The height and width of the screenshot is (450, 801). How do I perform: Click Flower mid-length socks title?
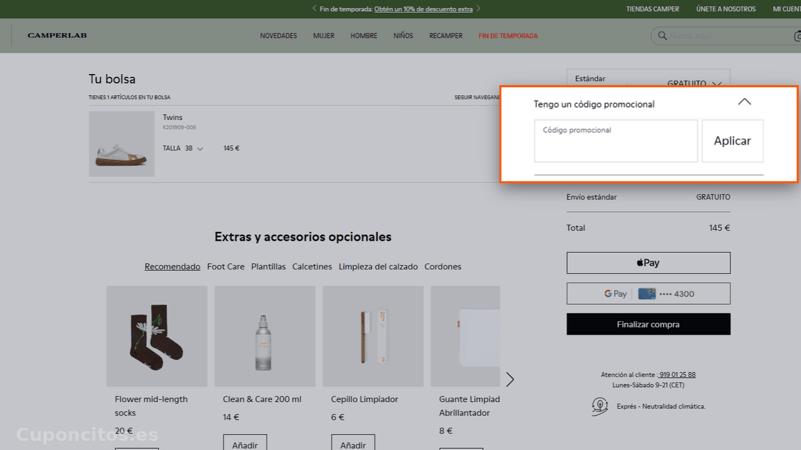click(152, 406)
